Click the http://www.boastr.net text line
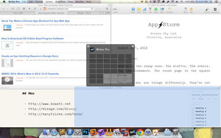Image resolution: width=221 pixels, height=138 pixels. point(49,104)
